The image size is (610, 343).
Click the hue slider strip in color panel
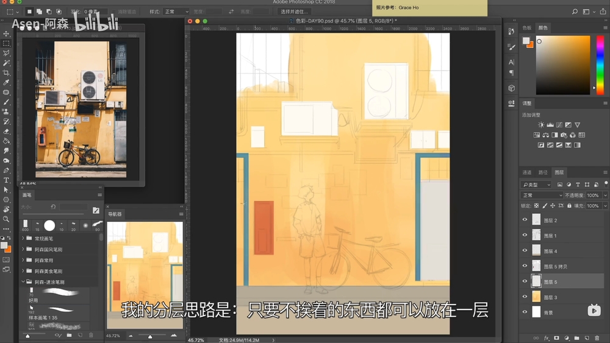click(600, 64)
